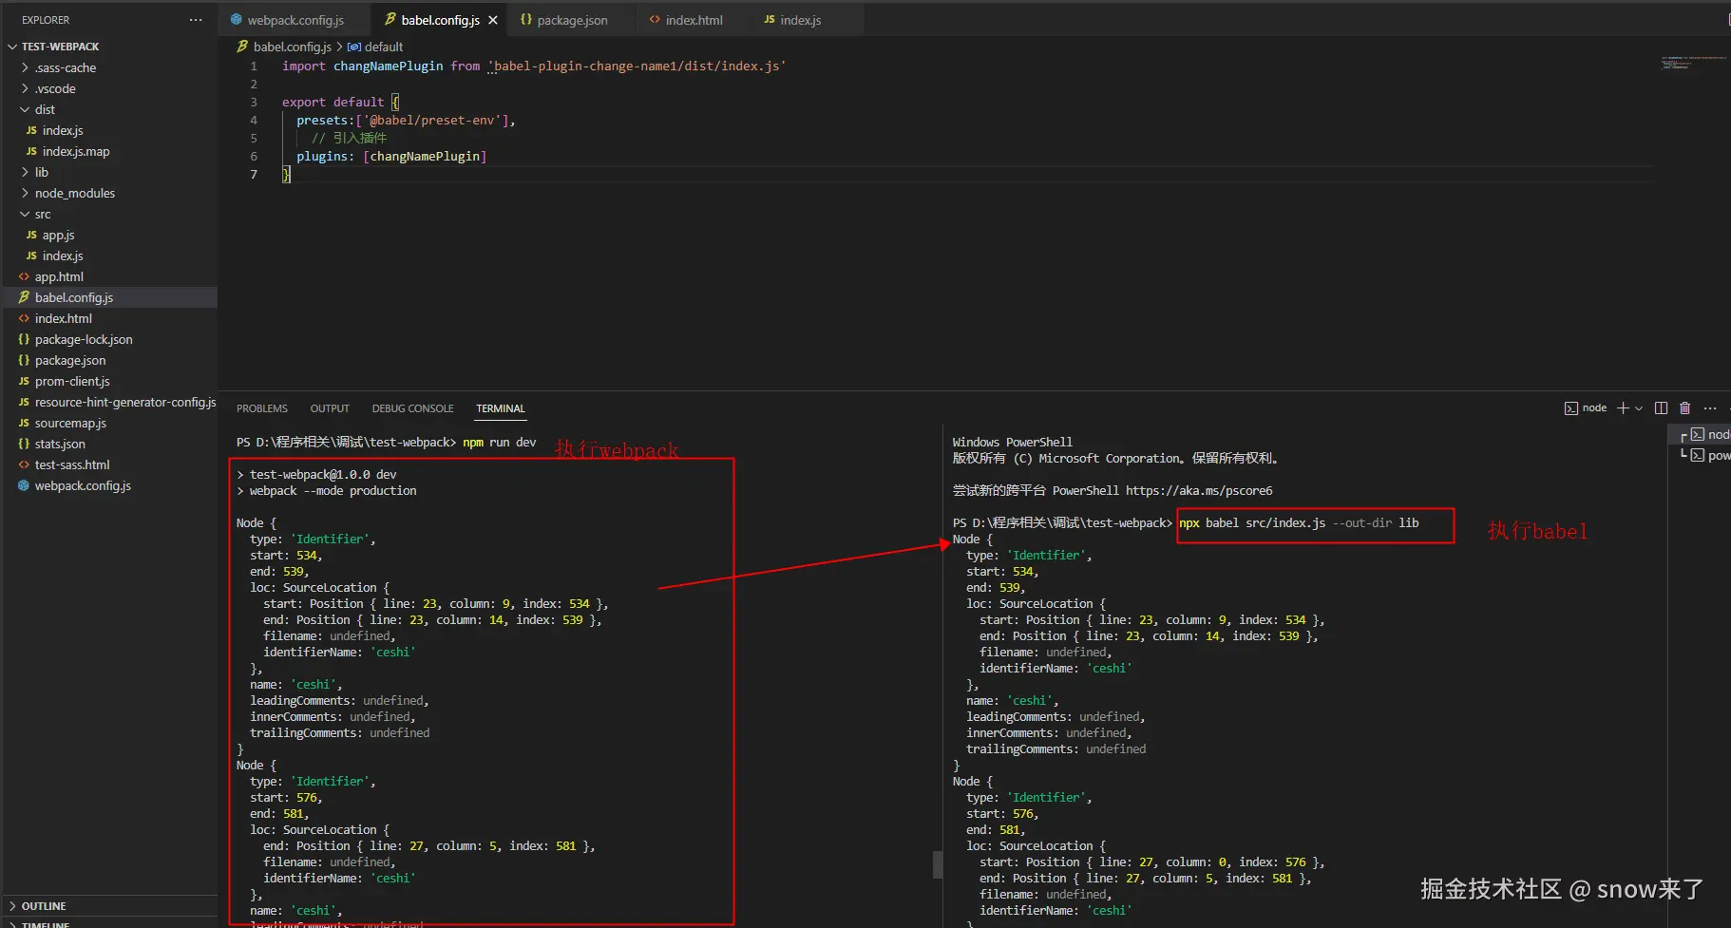Switch to the index.html editor tab
Screen dimensions: 1731x928
point(694,20)
